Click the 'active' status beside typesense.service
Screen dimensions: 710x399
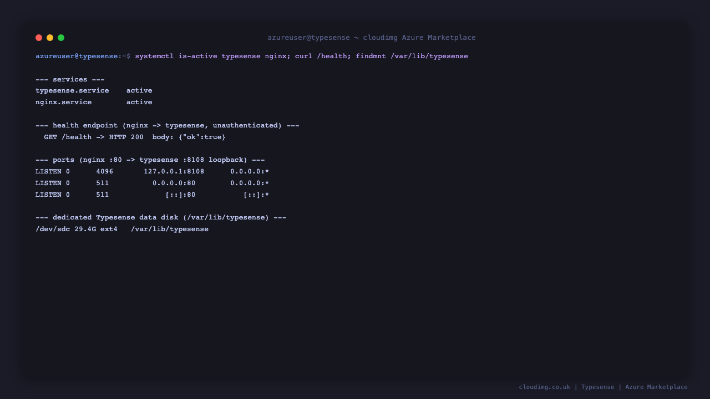[139, 91]
